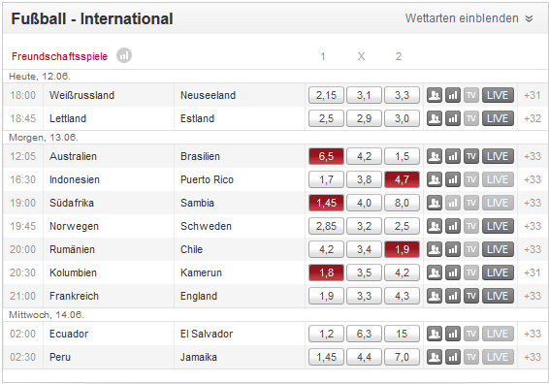The image size is (549, 384).
Task: Expand +31 more bets for Weißrussland match
Action: pyautogui.click(x=533, y=95)
